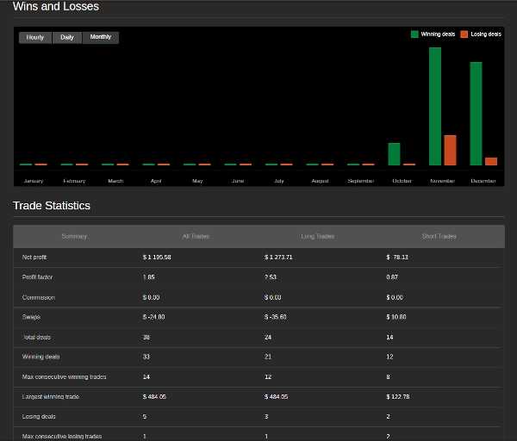Click the Summary column header
The height and width of the screenshot is (441, 517).
click(74, 236)
